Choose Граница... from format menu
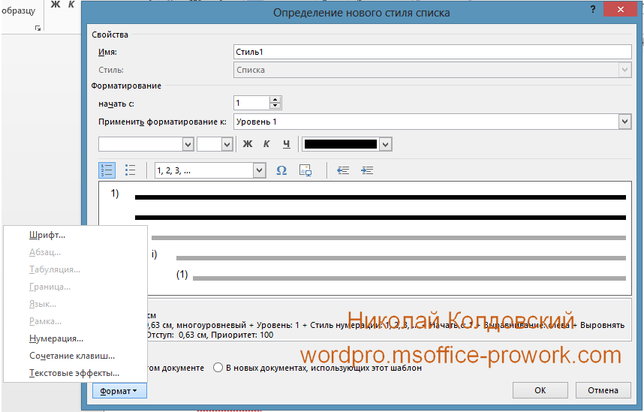 (50, 287)
